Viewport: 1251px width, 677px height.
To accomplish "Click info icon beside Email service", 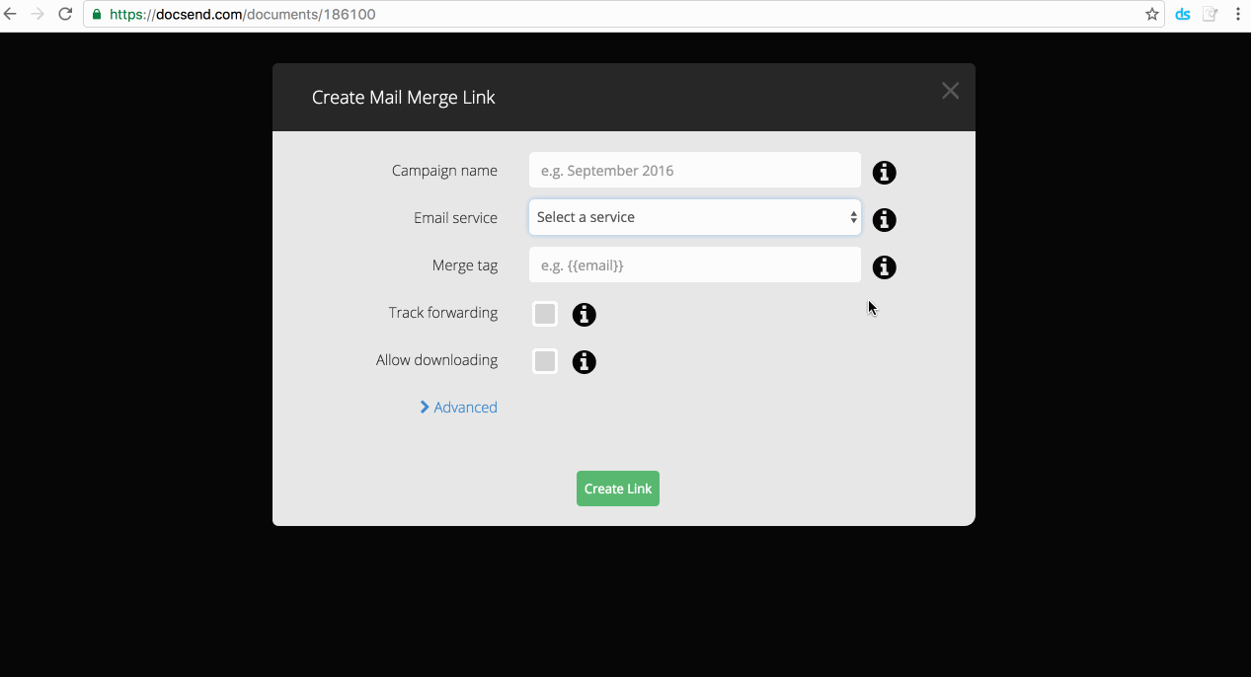I will 884,220.
